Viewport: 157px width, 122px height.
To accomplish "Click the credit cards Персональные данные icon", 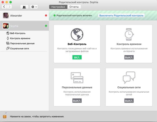I will pos(77,78).
